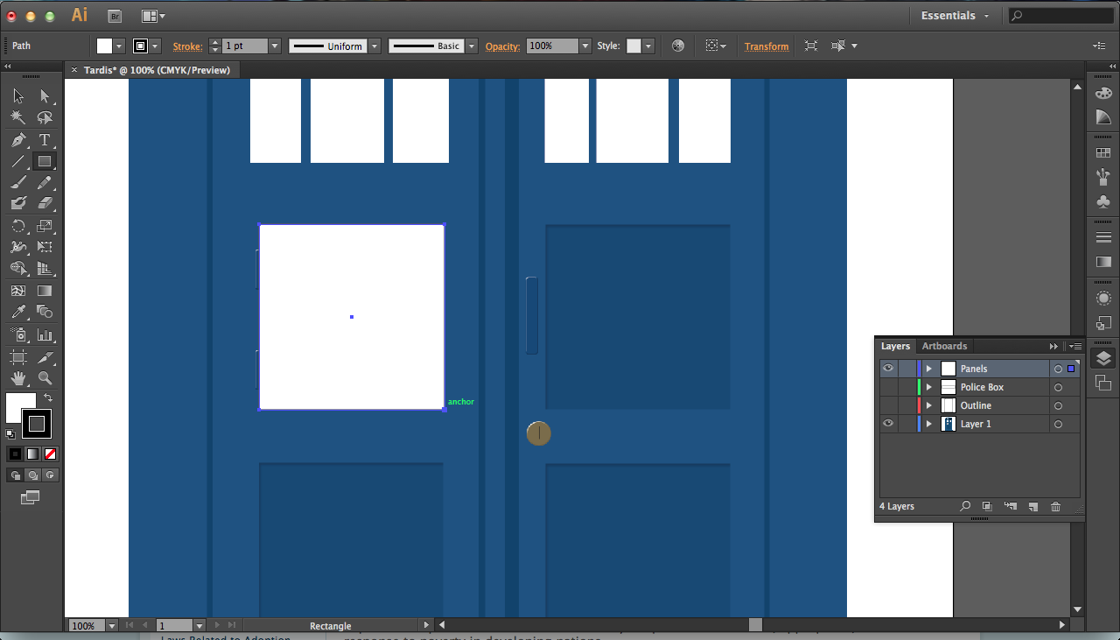The width and height of the screenshot is (1120, 640).
Task: Swap fill and stroke colors
Action: 48,397
